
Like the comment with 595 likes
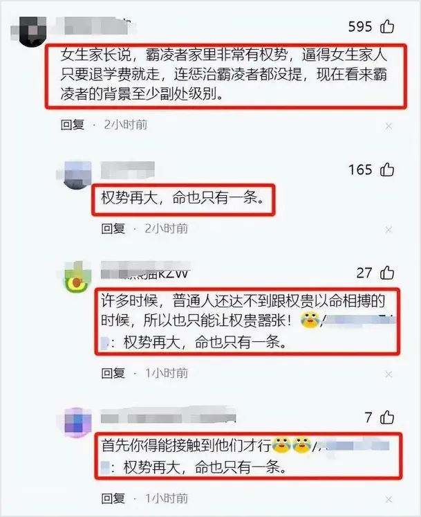(387, 27)
